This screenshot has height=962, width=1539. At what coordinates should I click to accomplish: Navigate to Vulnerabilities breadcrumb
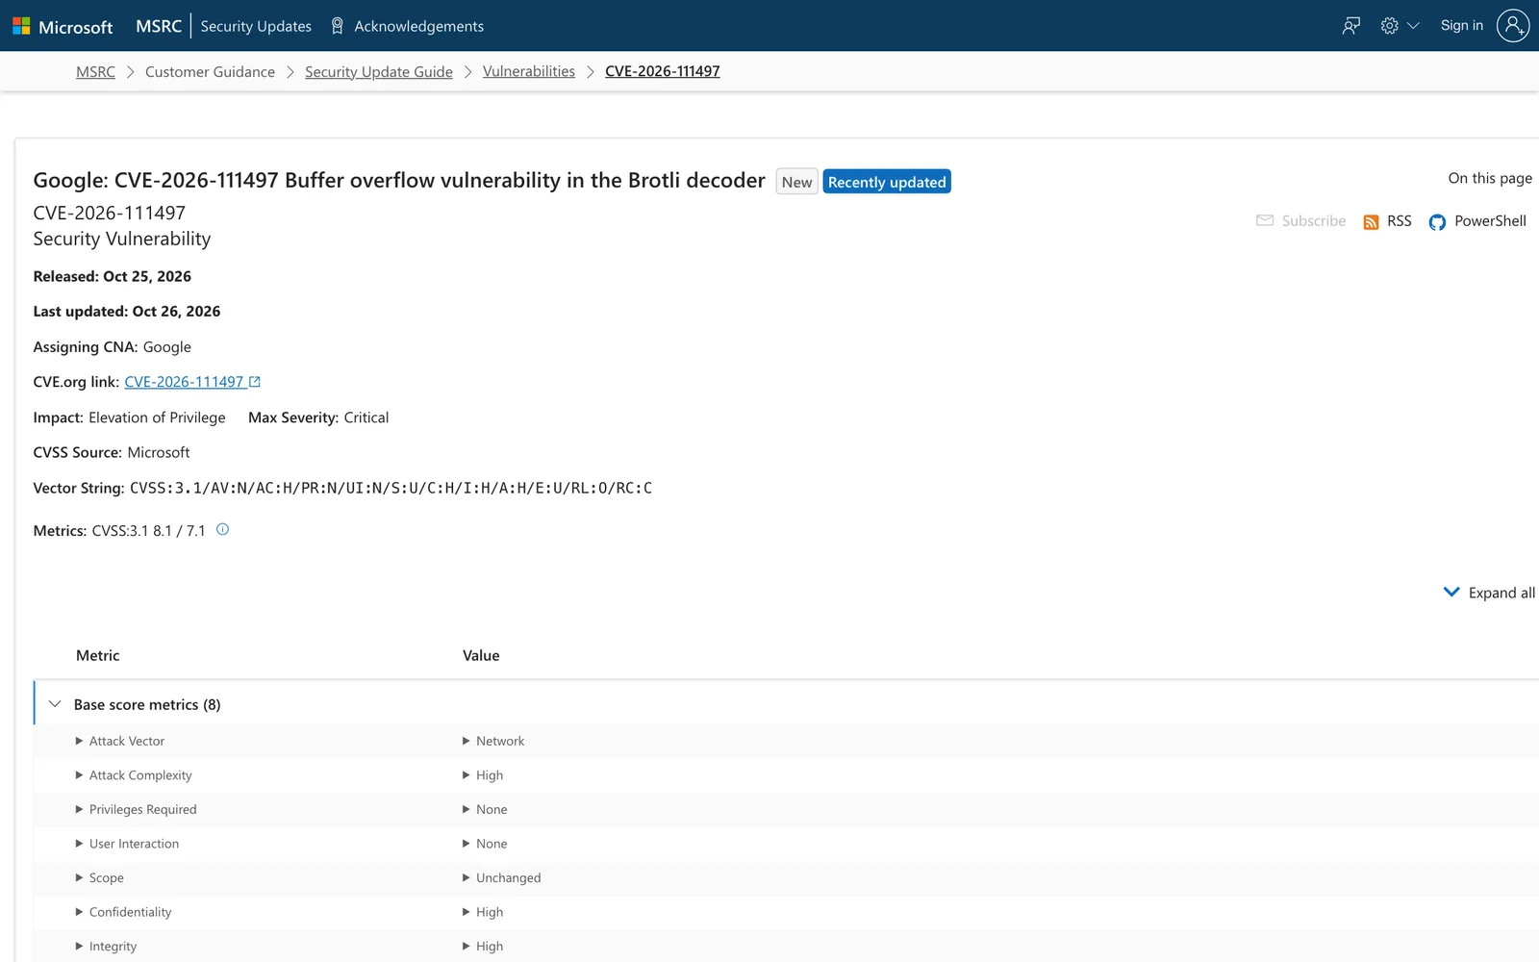(529, 71)
